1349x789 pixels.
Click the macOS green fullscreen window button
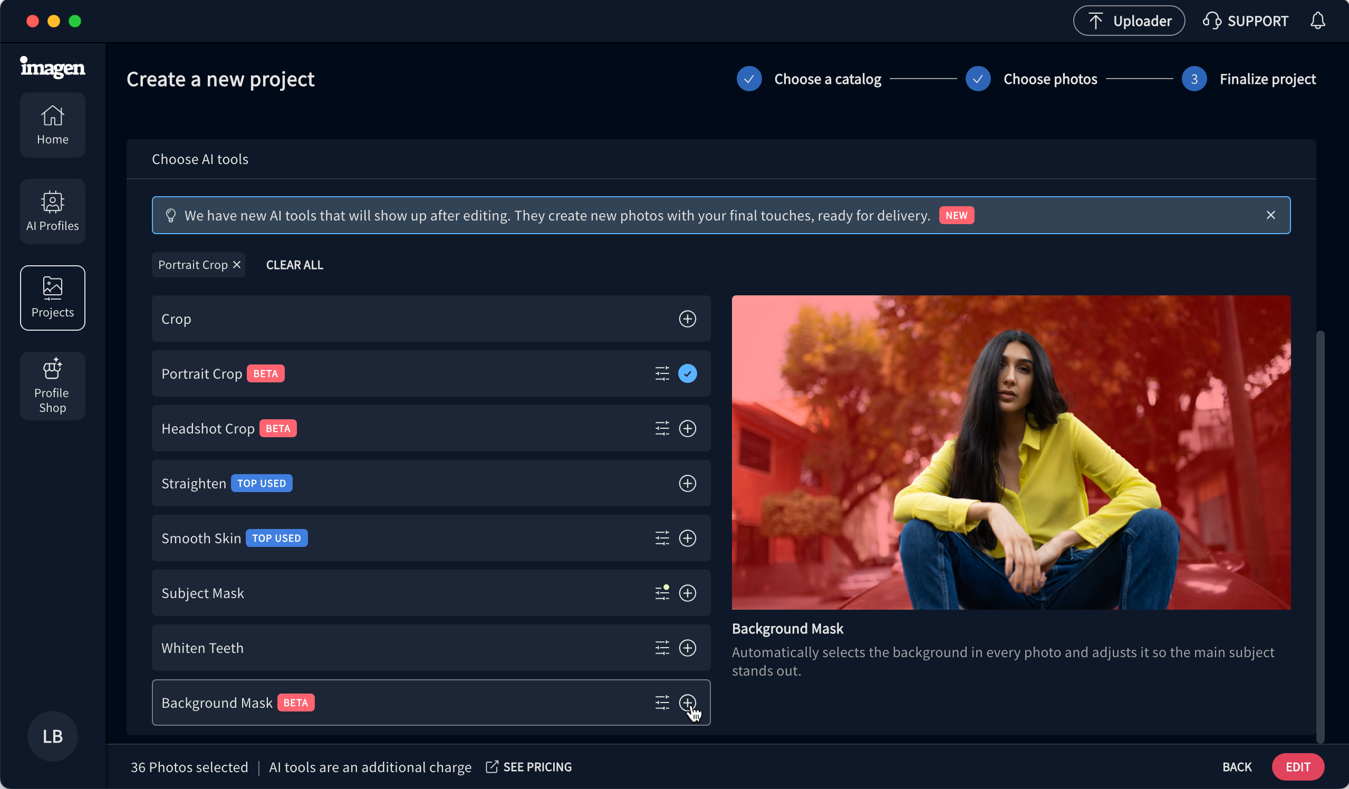click(75, 21)
